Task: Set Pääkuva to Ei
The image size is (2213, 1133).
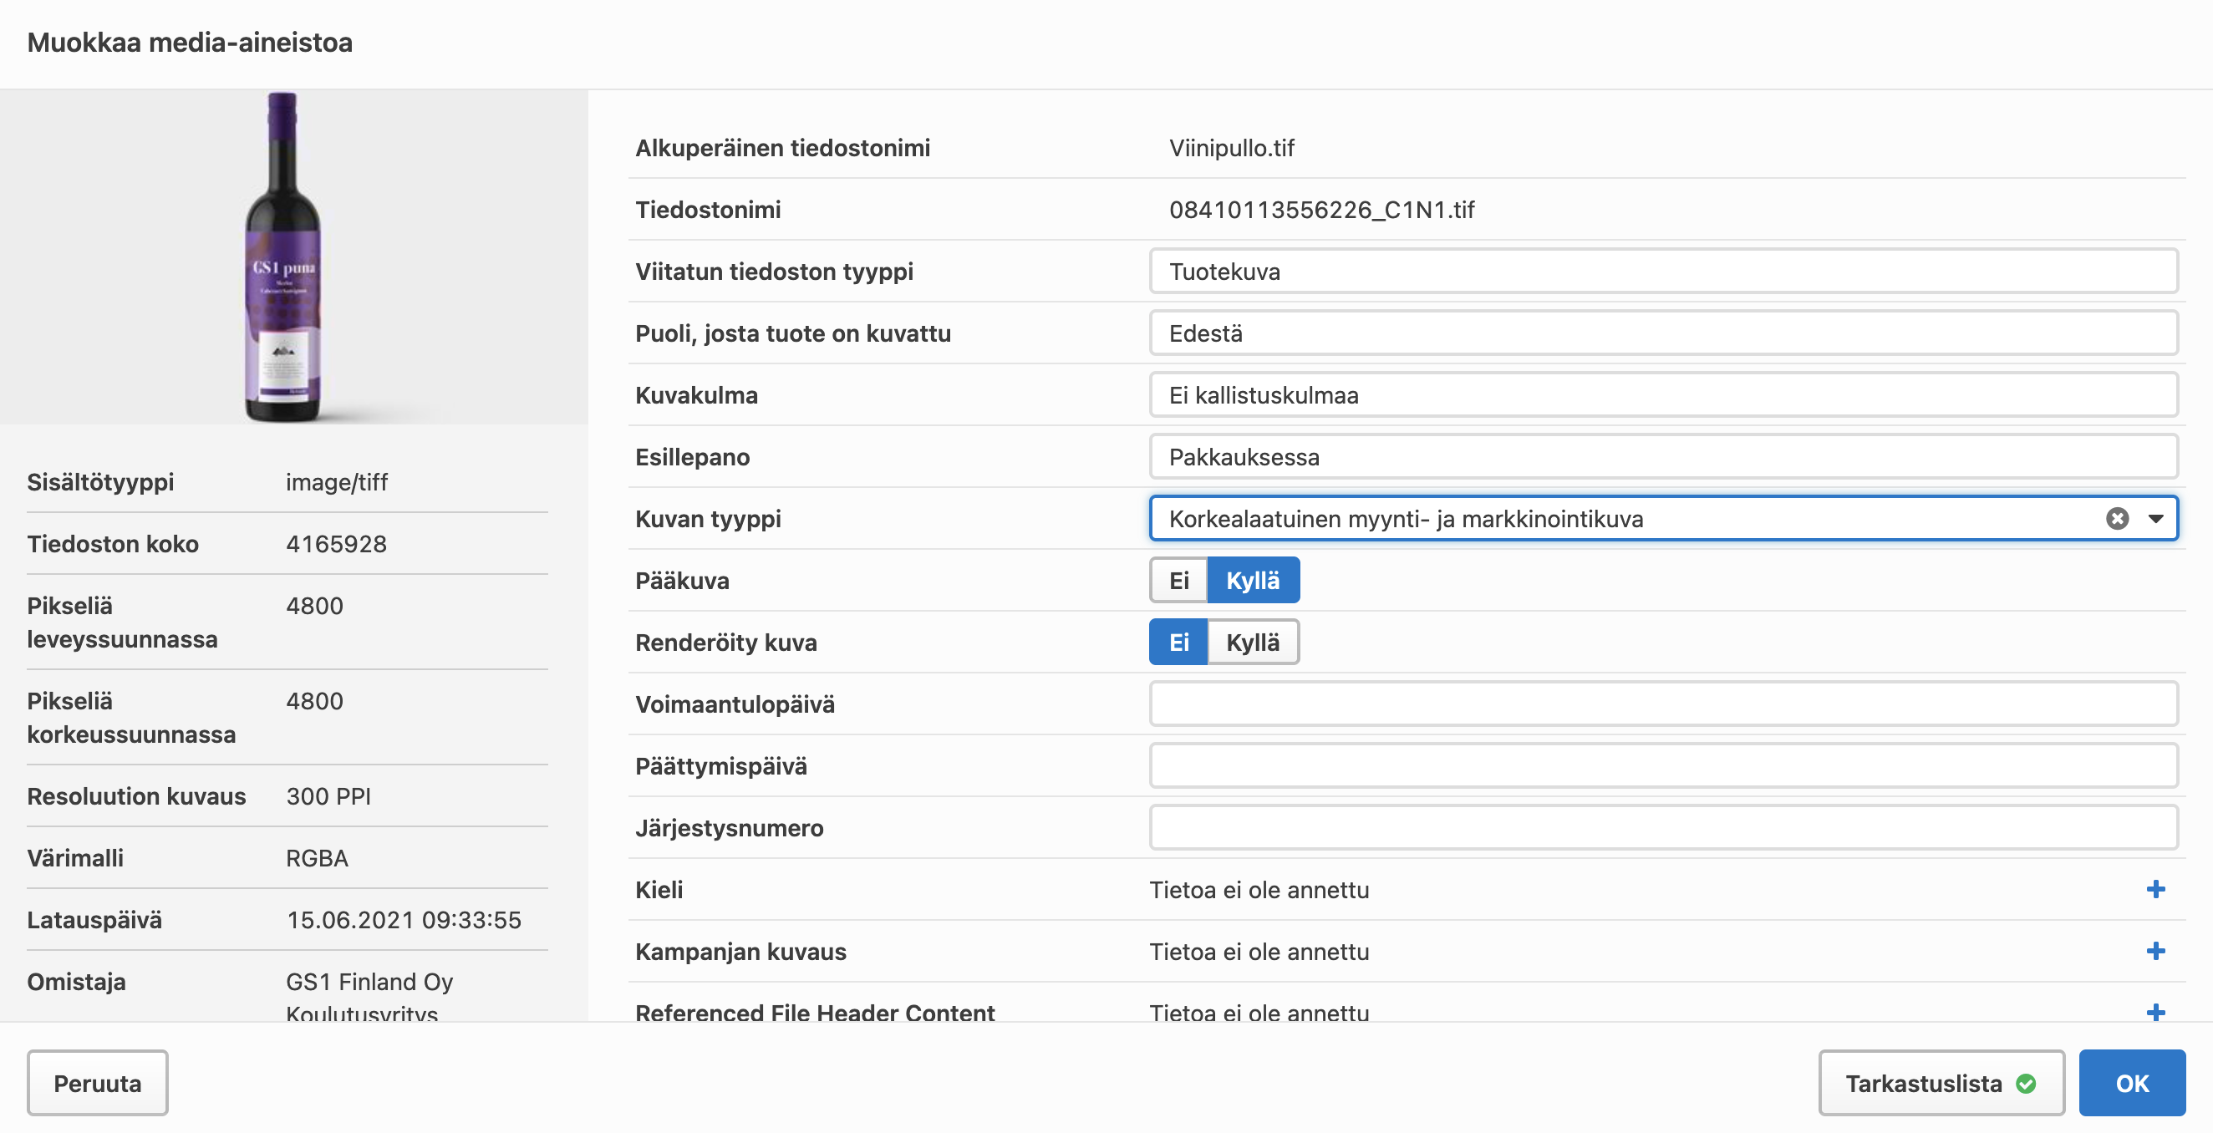Action: pyautogui.click(x=1178, y=581)
